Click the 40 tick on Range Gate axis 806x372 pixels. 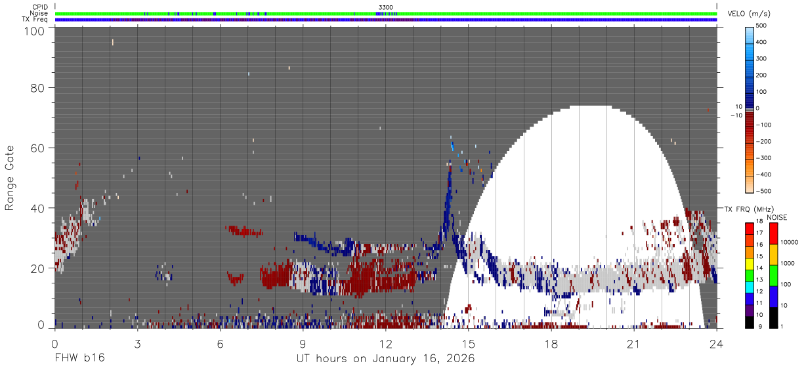(39, 208)
